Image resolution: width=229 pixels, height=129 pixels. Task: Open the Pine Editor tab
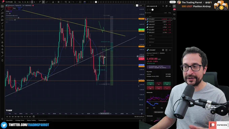(9, 120)
